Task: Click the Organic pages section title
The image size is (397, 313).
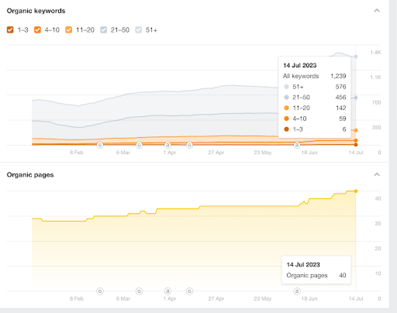Action: 30,175
